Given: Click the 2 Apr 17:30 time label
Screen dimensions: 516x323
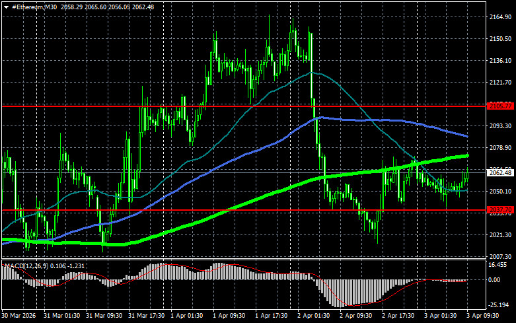Looking at the screenshot, I should (x=398, y=316).
